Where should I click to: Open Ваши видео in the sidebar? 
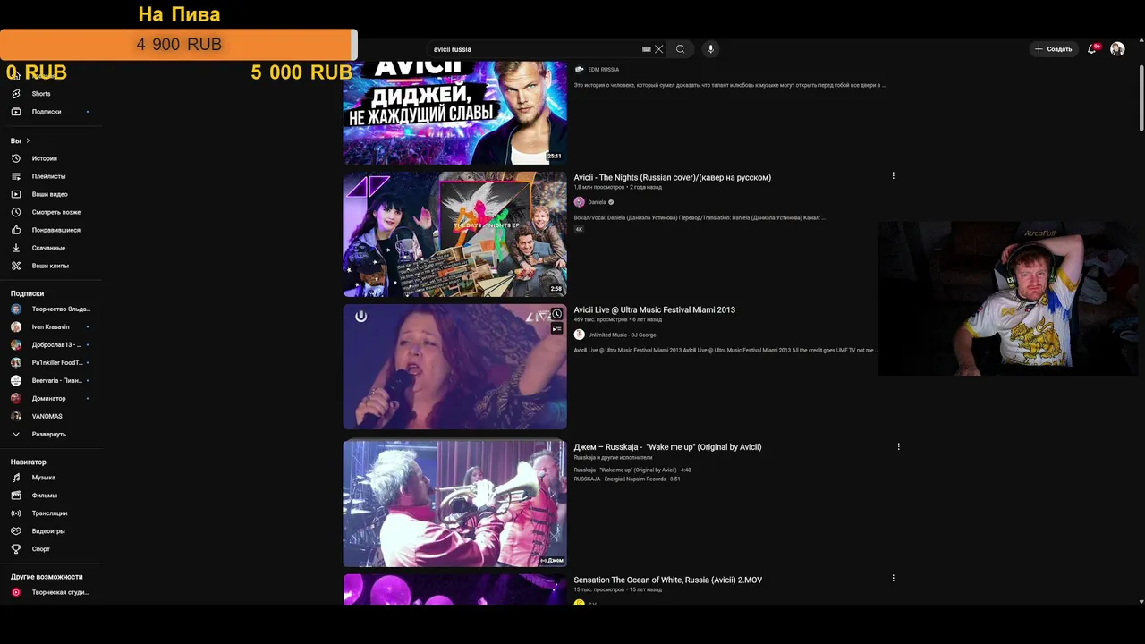click(x=49, y=194)
